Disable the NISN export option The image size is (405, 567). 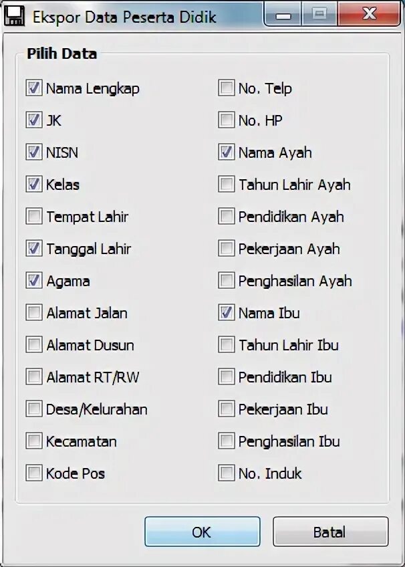click(34, 152)
